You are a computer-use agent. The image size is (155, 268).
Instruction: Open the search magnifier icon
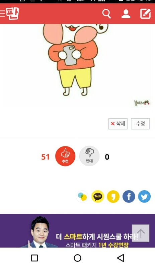pyautogui.click(x=106, y=14)
